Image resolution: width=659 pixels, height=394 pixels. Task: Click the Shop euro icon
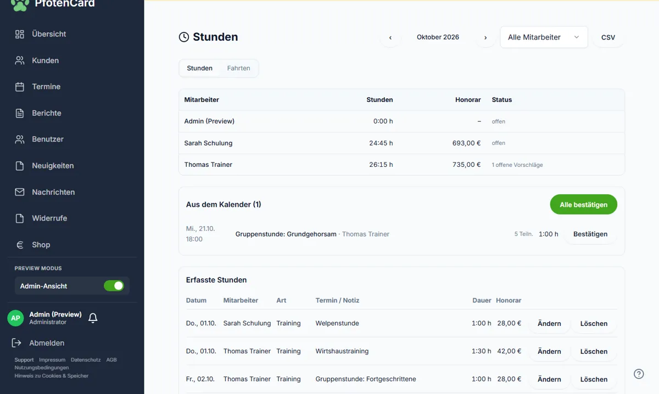pos(20,245)
